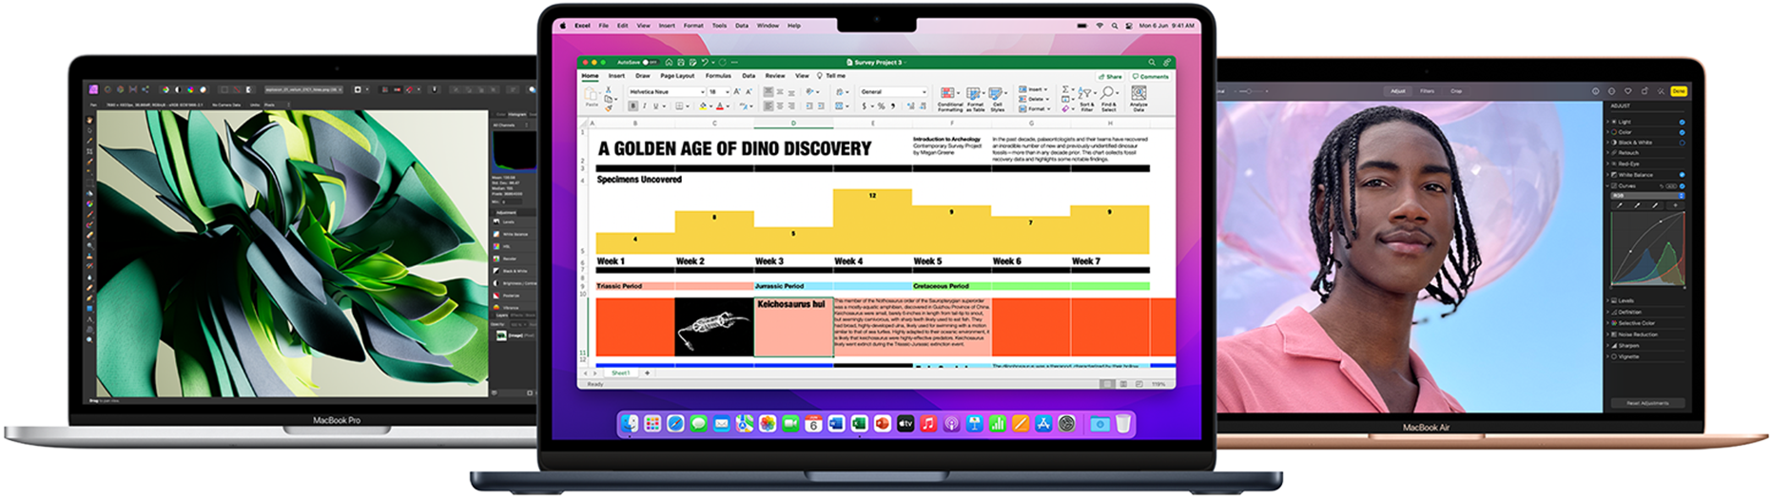The width and height of the screenshot is (1771, 498).
Task: Open Conditional Formatting in the ribbon
Action: click(x=949, y=98)
